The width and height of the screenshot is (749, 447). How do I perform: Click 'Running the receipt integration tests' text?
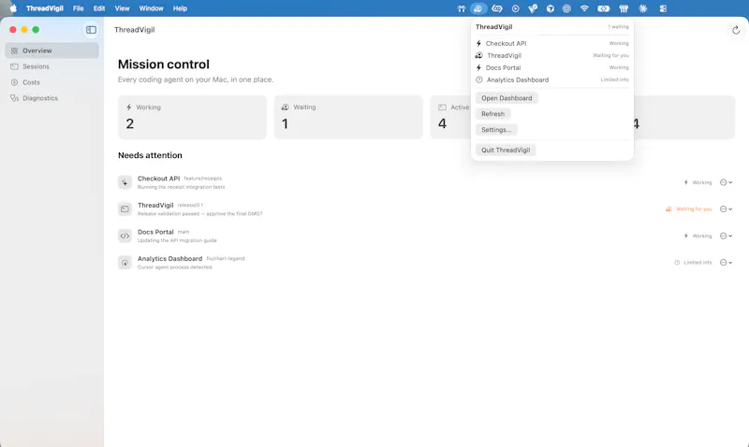point(181,187)
